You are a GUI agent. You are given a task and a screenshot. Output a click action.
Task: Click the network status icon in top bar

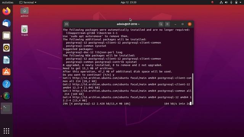coord(221,2)
